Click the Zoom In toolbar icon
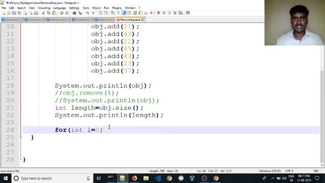 [87, 13]
